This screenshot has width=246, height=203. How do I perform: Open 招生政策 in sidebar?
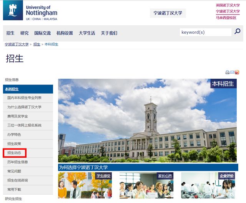tap(28, 144)
